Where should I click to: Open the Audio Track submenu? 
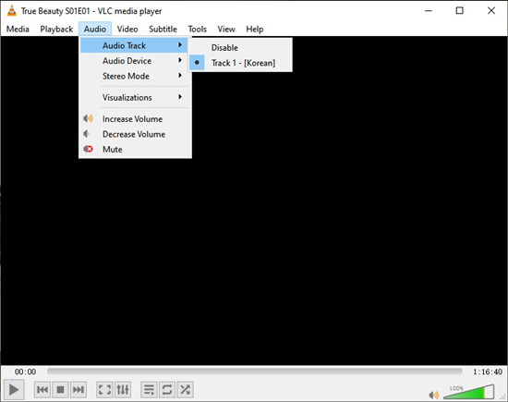tap(134, 45)
